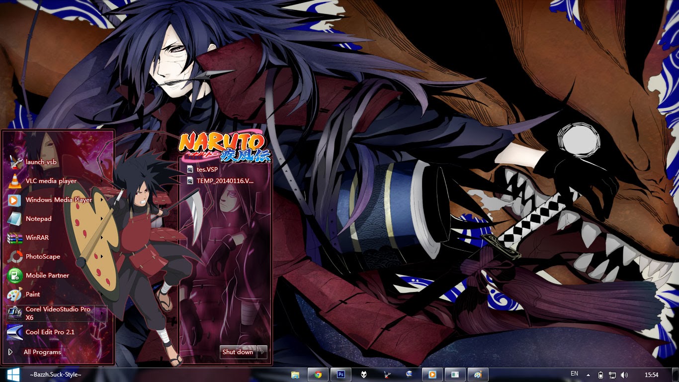Image resolution: width=679 pixels, height=382 pixels.
Task: Click launch_vsb icon on the taskbar
Action: [387, 375]
